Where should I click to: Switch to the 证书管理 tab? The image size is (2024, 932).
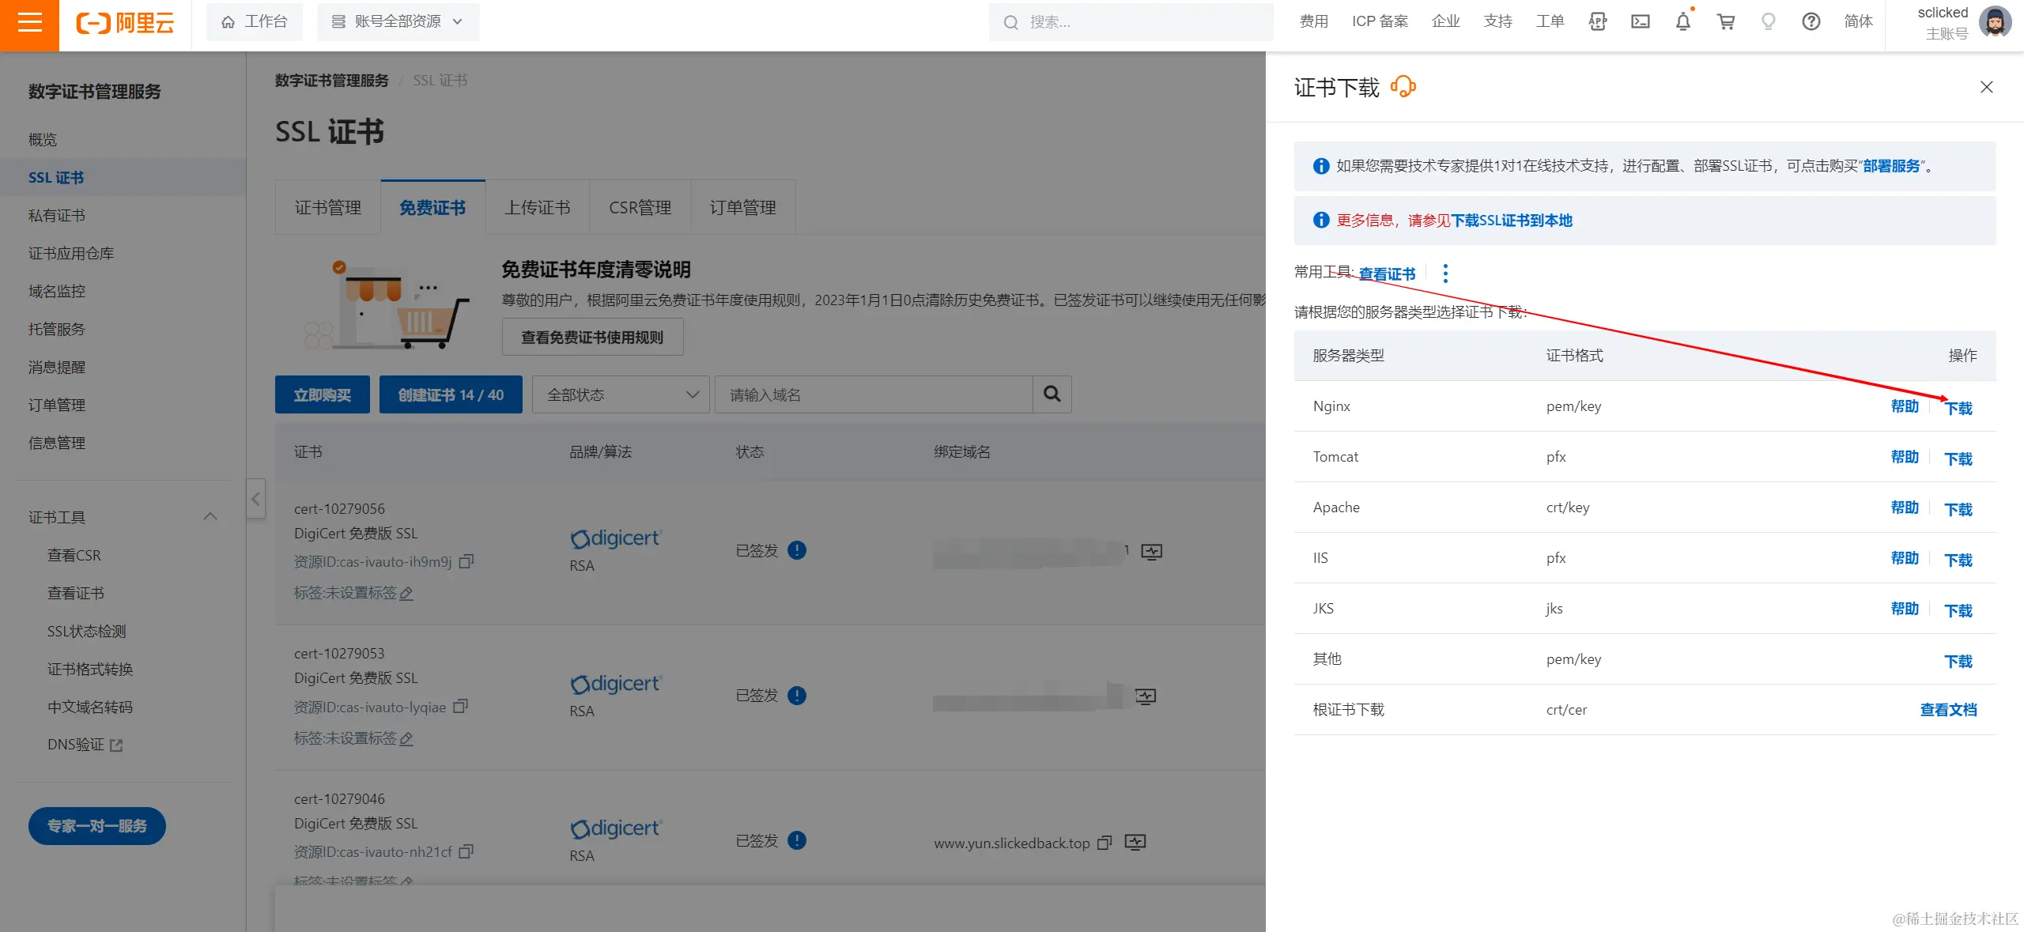click(328, 208)
